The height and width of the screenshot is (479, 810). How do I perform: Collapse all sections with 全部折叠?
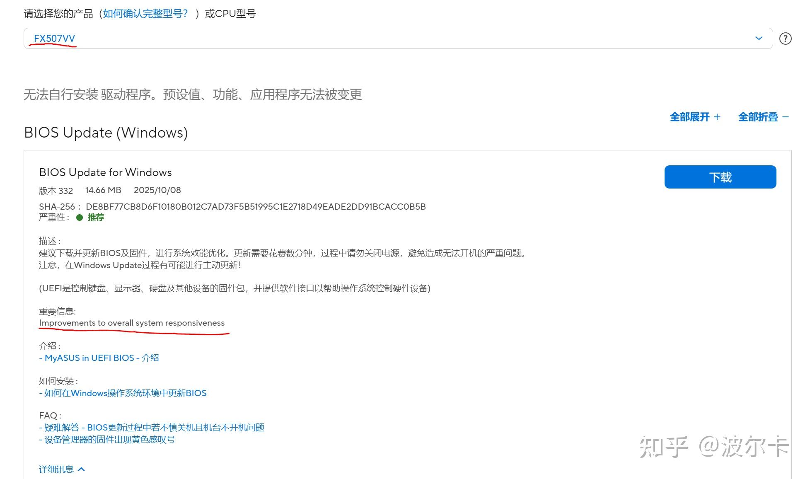[758, 117]
